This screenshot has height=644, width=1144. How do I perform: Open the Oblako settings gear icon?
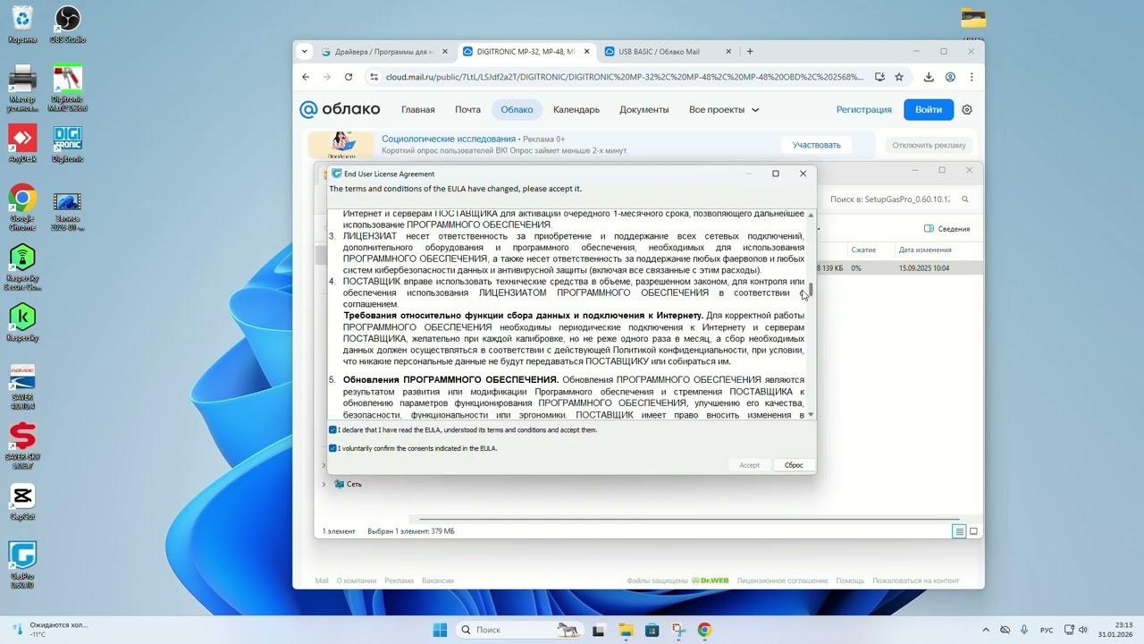(x=966, y=110)
